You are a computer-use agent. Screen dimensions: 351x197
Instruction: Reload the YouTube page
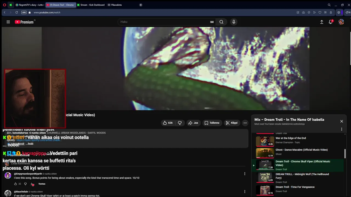tap(16, 12)
